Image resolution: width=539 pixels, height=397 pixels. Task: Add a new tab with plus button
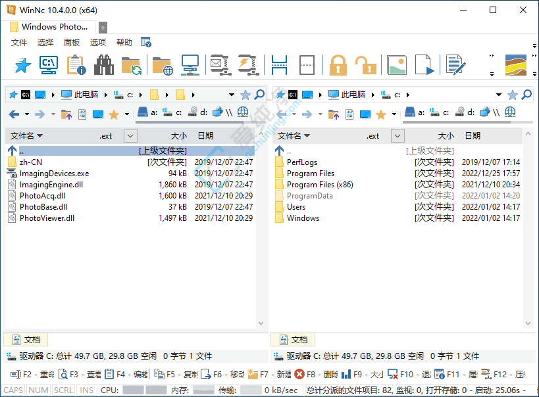(x=103, y=28)
